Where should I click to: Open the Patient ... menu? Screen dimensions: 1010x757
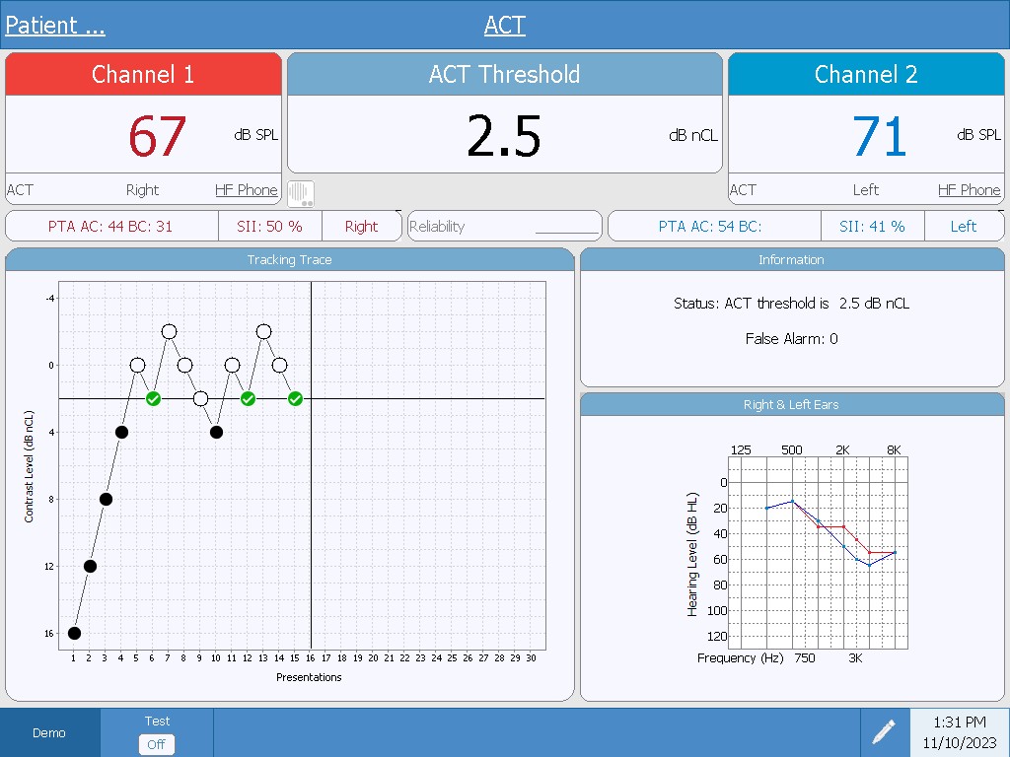[54, 25]
